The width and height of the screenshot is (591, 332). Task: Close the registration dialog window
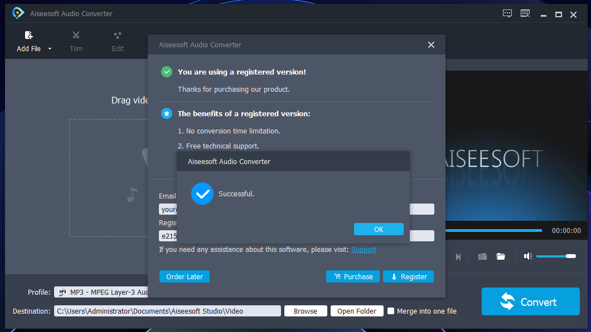click(431, 44)
